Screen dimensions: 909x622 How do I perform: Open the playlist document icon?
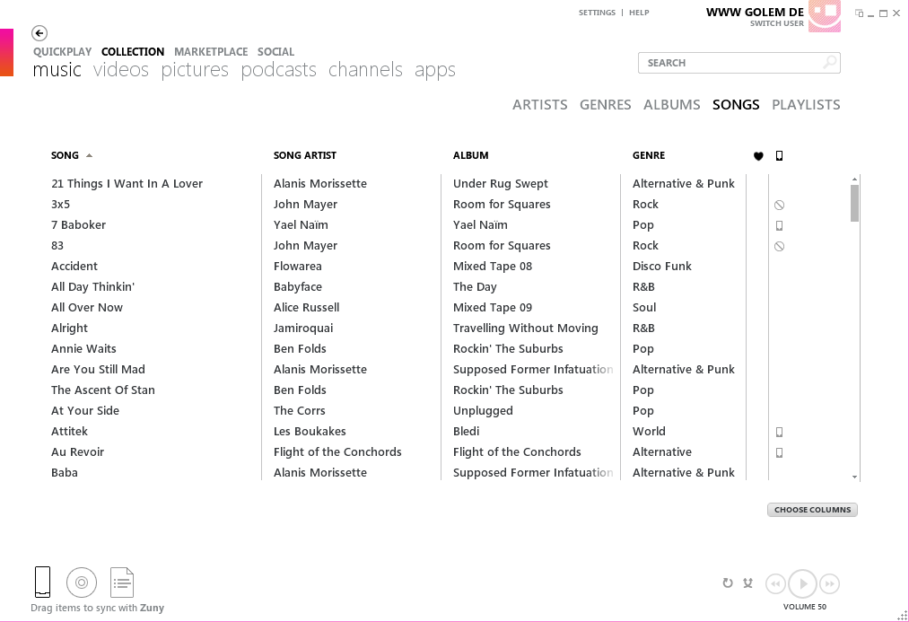point(122,583)
